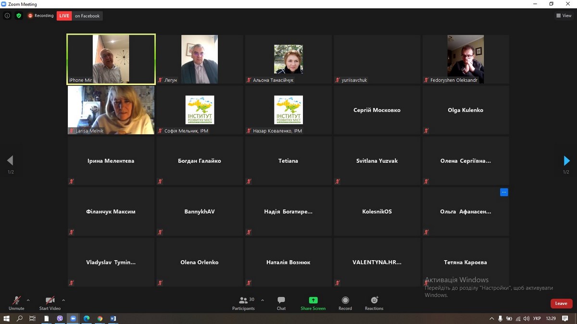Start recording with the Record icon
The width and height of the screenshot is (577, 324).
click(345, 300)
